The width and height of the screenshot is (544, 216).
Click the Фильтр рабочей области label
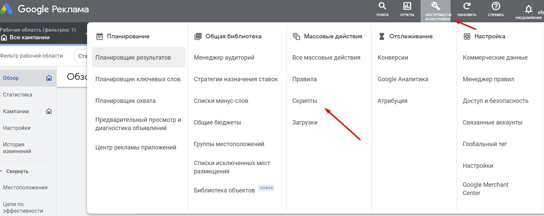tap(31, 56)
